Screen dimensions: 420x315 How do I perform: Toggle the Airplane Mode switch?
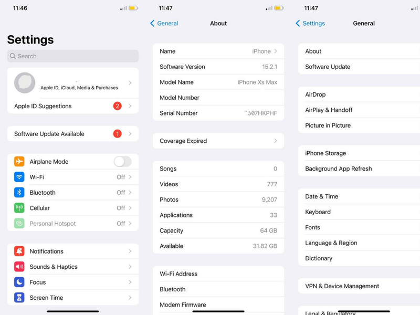click(x=123, y=162)
